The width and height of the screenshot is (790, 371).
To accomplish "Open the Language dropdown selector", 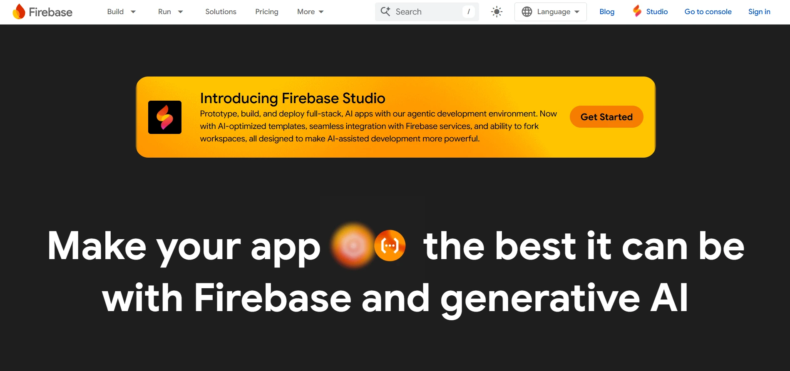I will click(x=550, y=12).
